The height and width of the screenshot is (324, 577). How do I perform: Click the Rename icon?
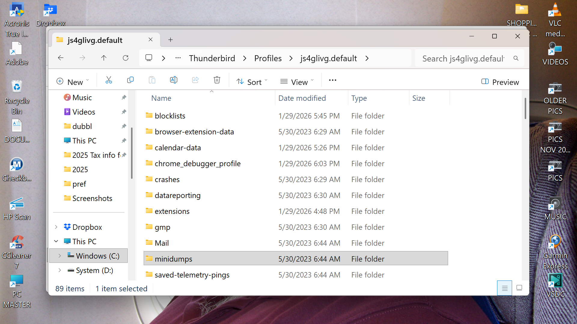tap(174, 80)
